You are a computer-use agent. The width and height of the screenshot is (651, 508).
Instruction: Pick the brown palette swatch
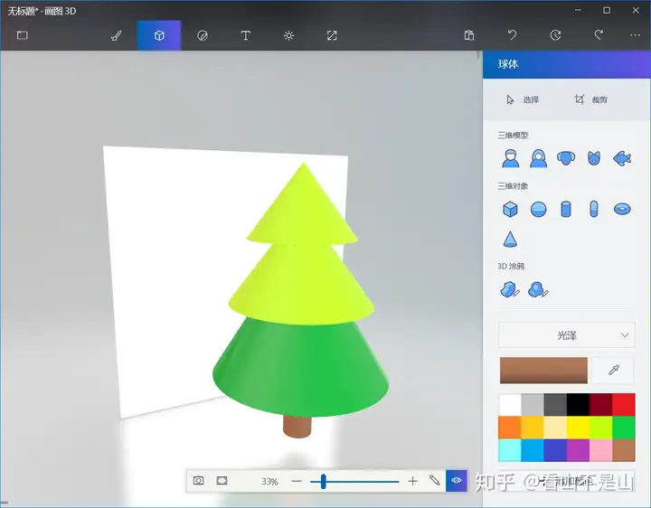pos(624,450)
